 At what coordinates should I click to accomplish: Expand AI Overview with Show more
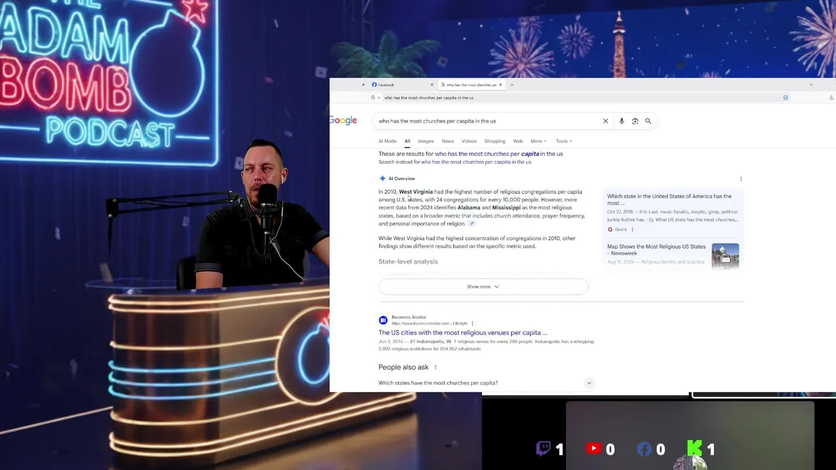click(483, 287)
